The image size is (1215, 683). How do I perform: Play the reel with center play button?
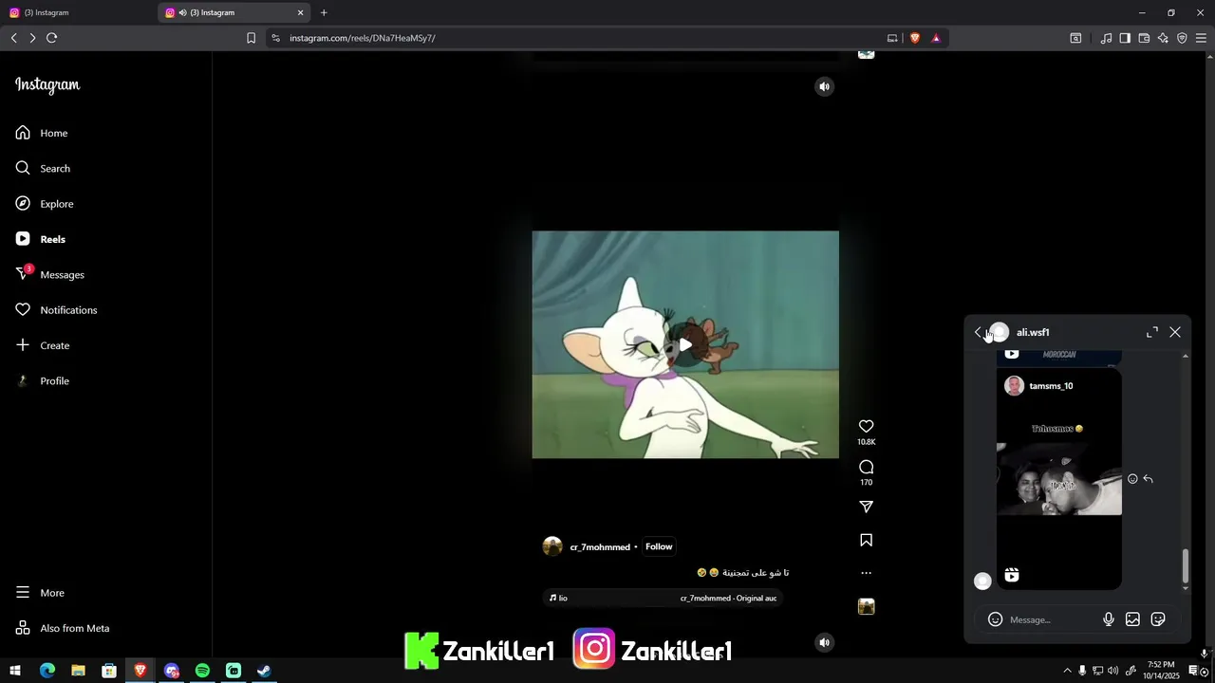[x=685, y=344]
